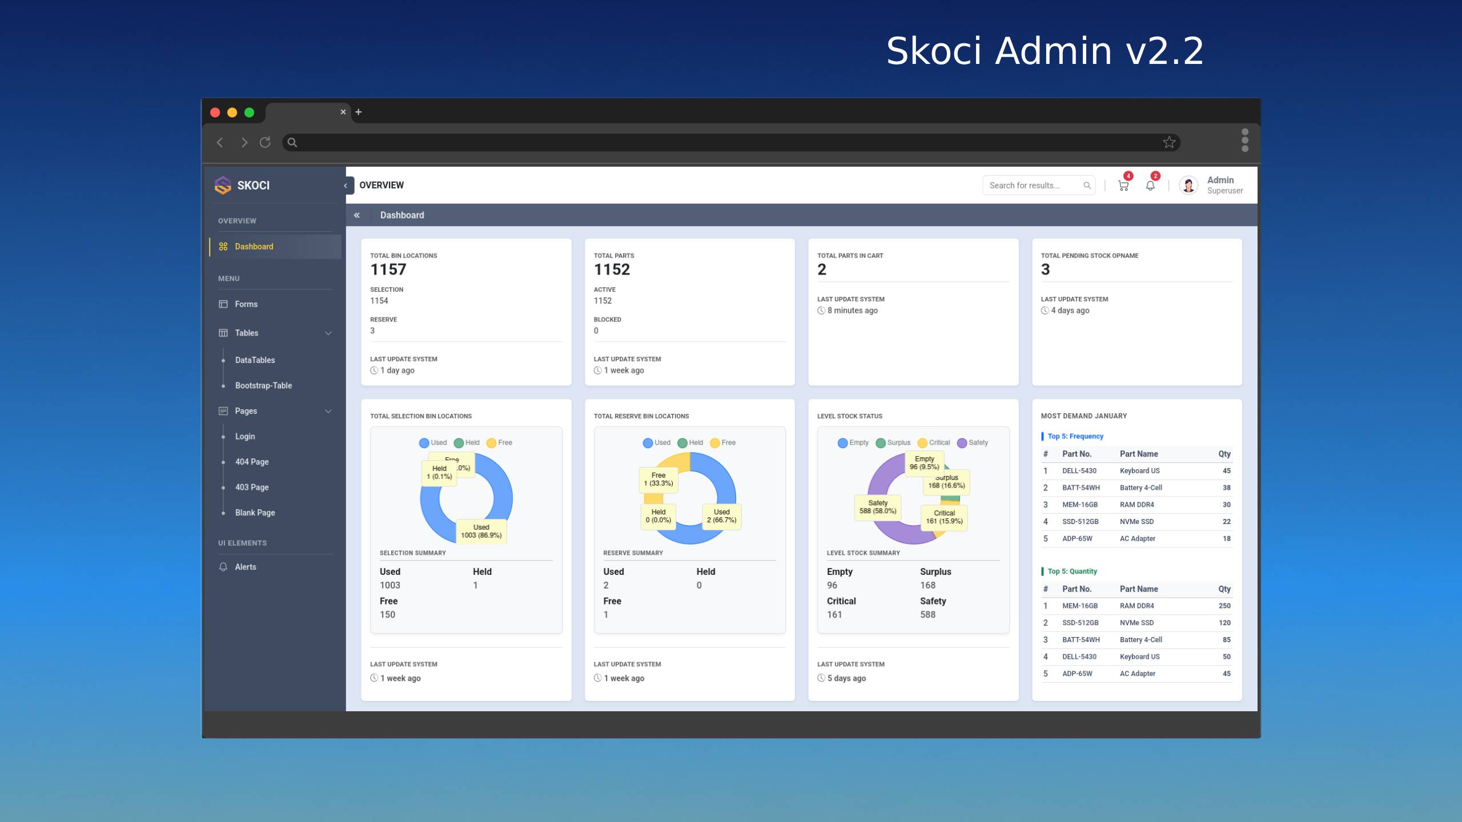This screenshot has height=822, width=1462.
Task: Click the double-chevron back icon beside Dashboard
Action: coord(357,215)
